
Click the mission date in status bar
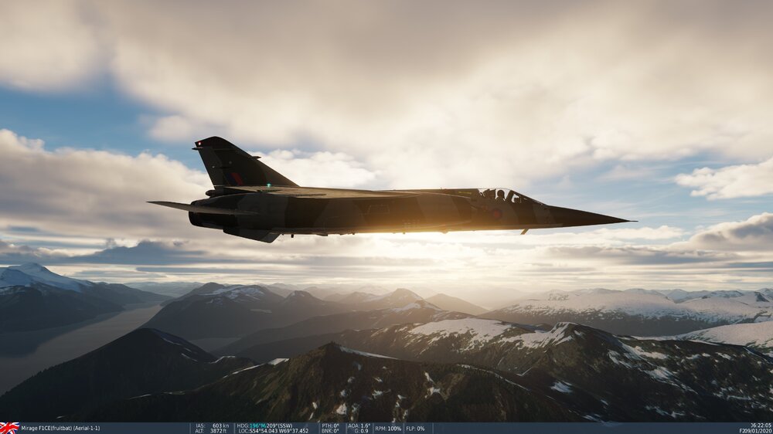(x=755, y=431)
